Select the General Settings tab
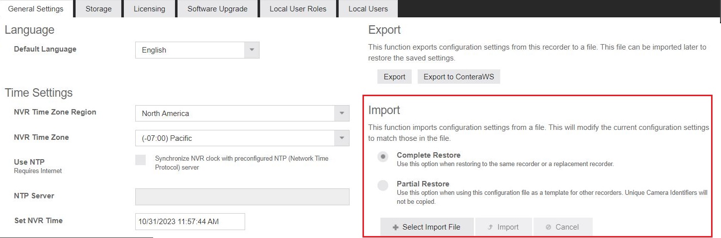 (x=36, y=9)
